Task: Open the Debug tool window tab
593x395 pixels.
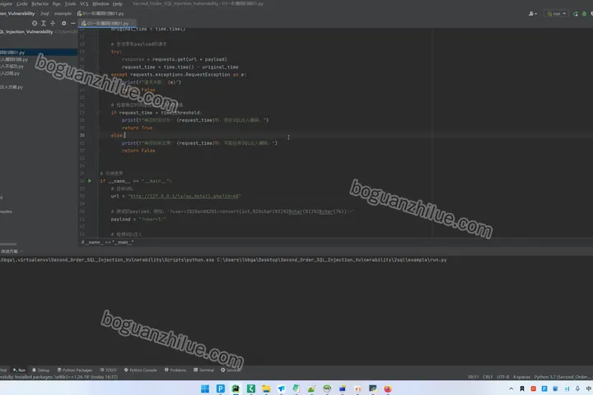Action: pos(40,370)
